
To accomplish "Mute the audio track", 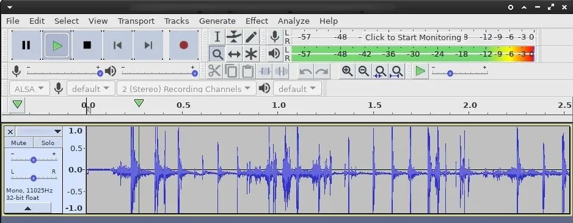I will click(x=19, y=143).
